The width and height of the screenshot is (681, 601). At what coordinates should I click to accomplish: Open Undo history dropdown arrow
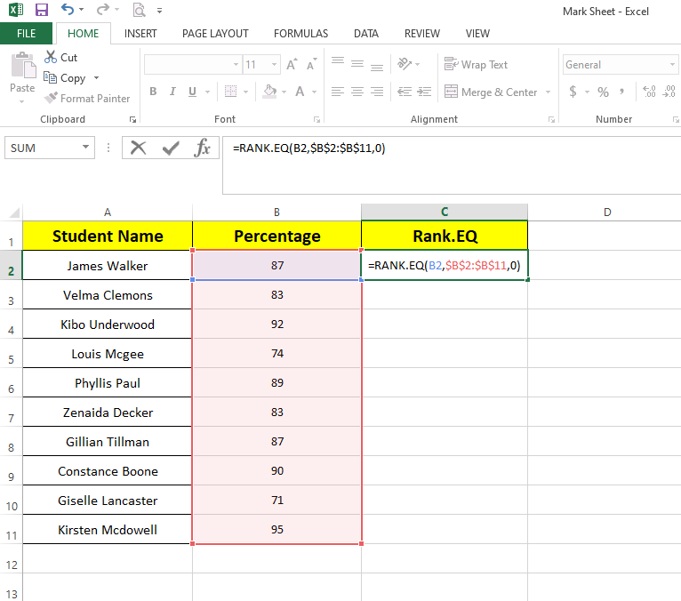point(82,10)
